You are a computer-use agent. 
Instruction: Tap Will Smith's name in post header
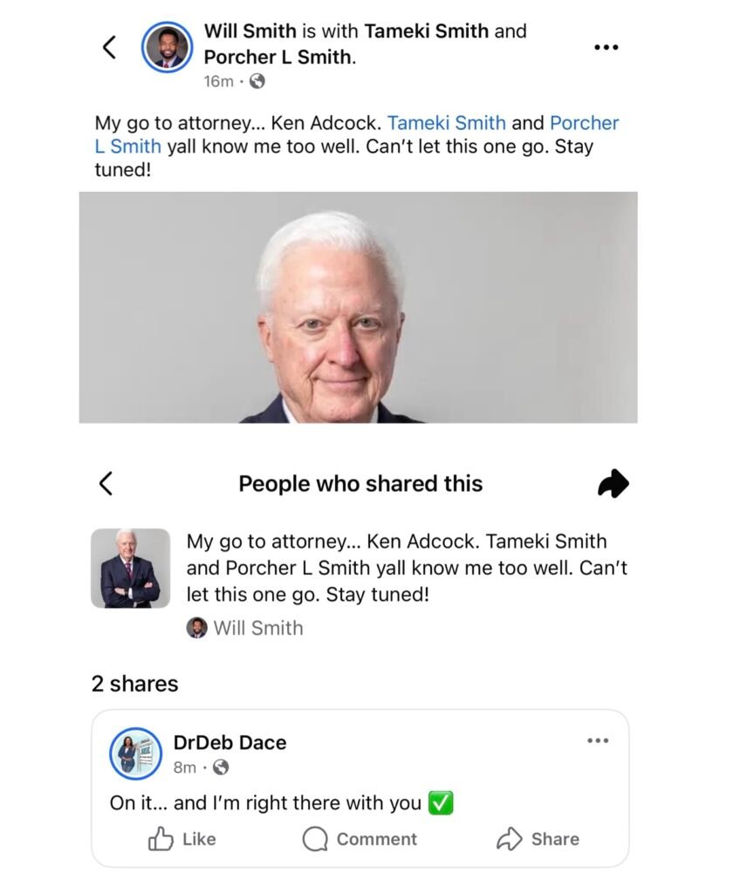coord(250,31)
